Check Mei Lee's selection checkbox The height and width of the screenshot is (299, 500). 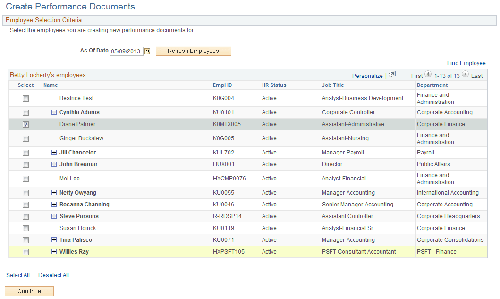25,178
